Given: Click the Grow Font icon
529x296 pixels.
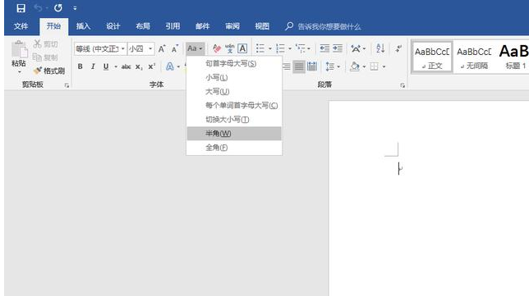Looking at the screenshot, I should pyautogui.click(x=162, y=49).
